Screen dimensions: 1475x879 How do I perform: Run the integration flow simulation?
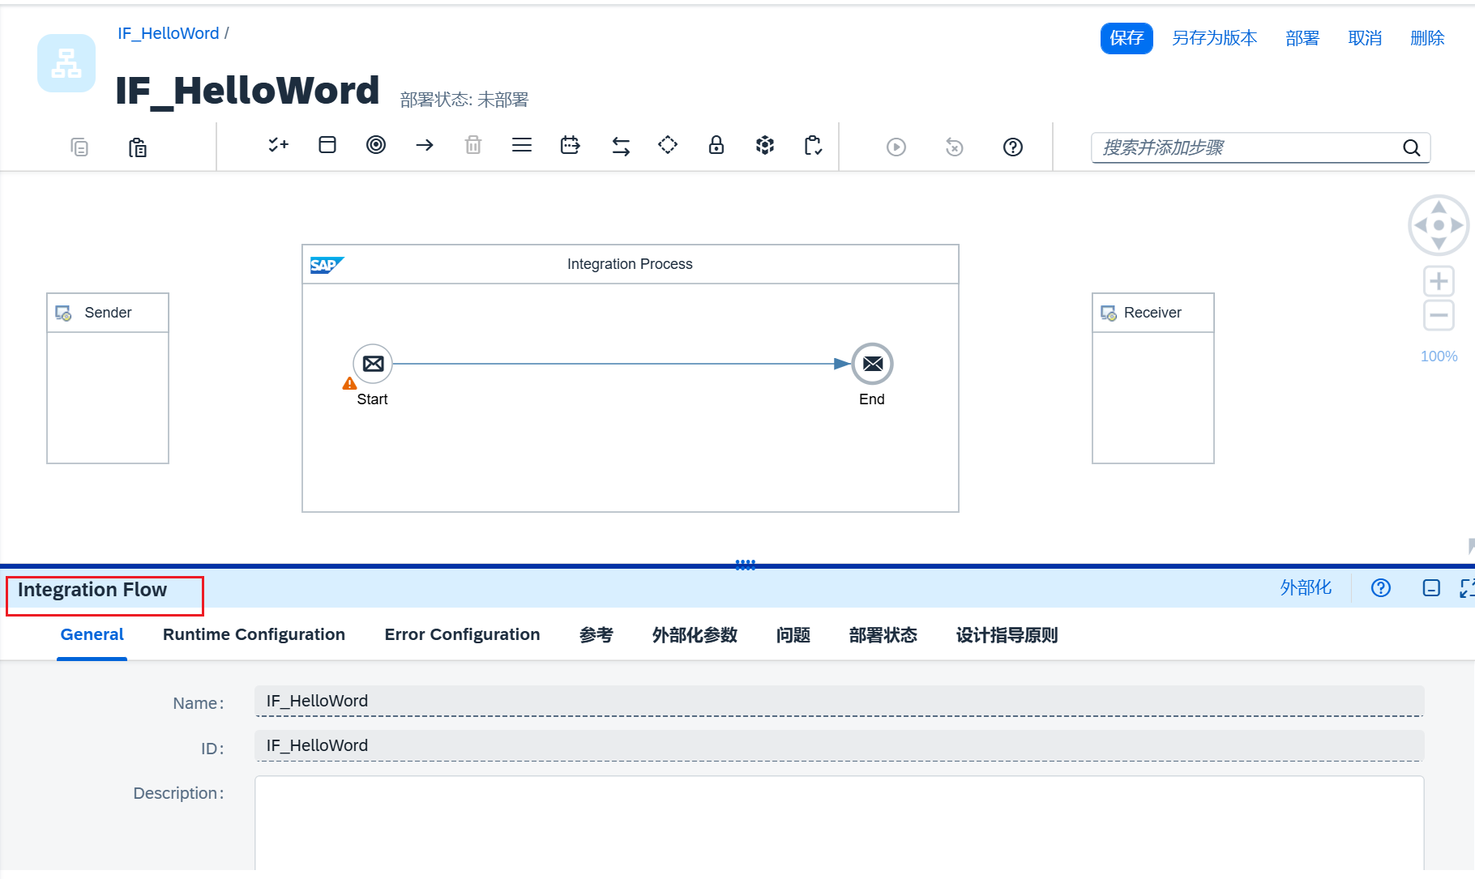pyautogui.click(x=895, y=147)
